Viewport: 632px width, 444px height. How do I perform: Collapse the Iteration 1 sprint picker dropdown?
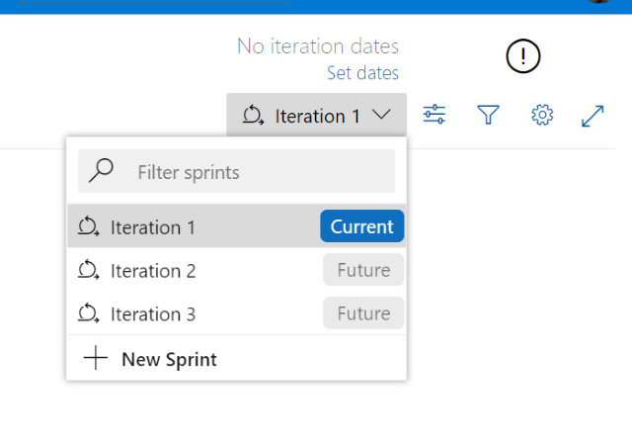coord(316,115)
